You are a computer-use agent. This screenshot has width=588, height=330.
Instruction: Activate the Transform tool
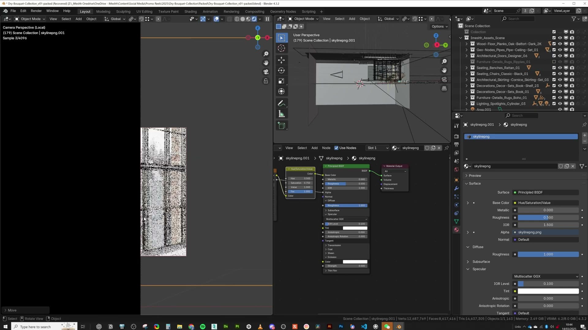[281, 91]
